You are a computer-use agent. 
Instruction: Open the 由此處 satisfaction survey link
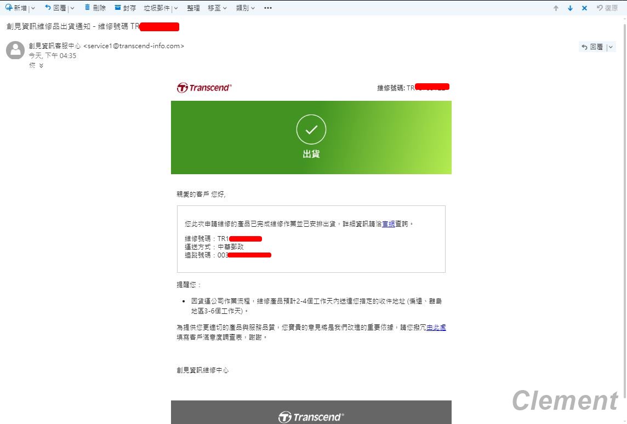[436, 327]
